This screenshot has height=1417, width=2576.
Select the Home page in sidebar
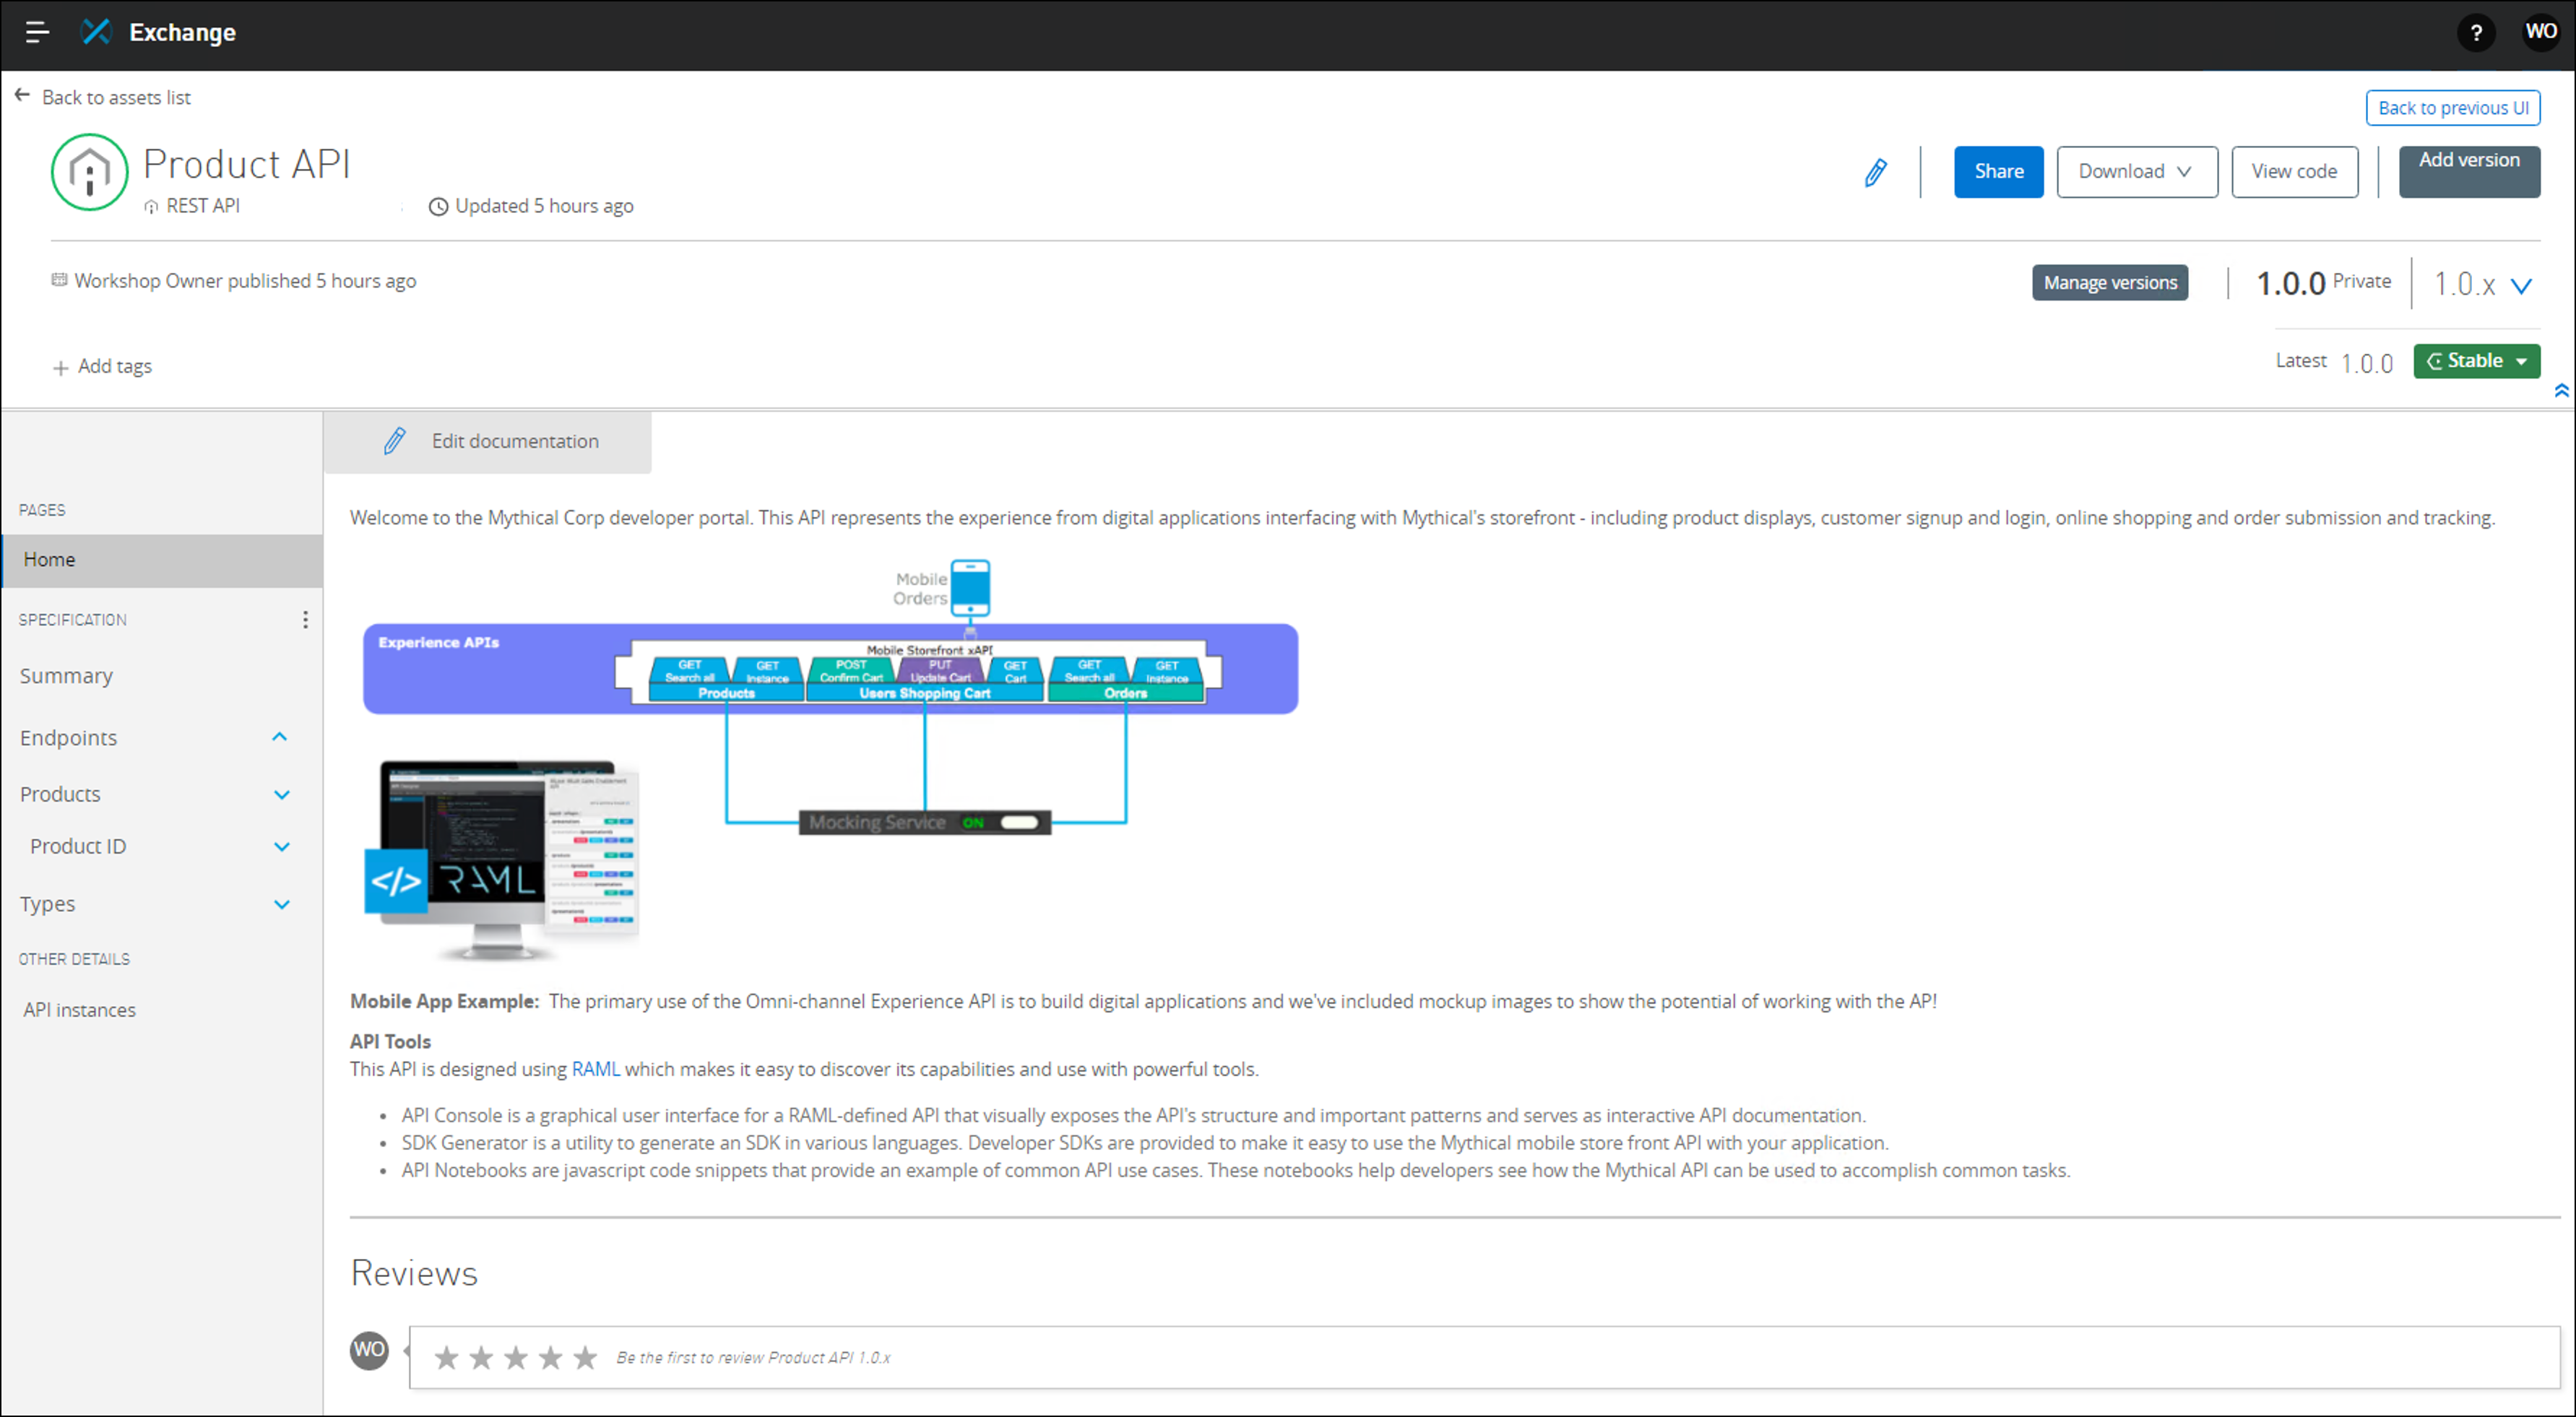click(162, 560)
